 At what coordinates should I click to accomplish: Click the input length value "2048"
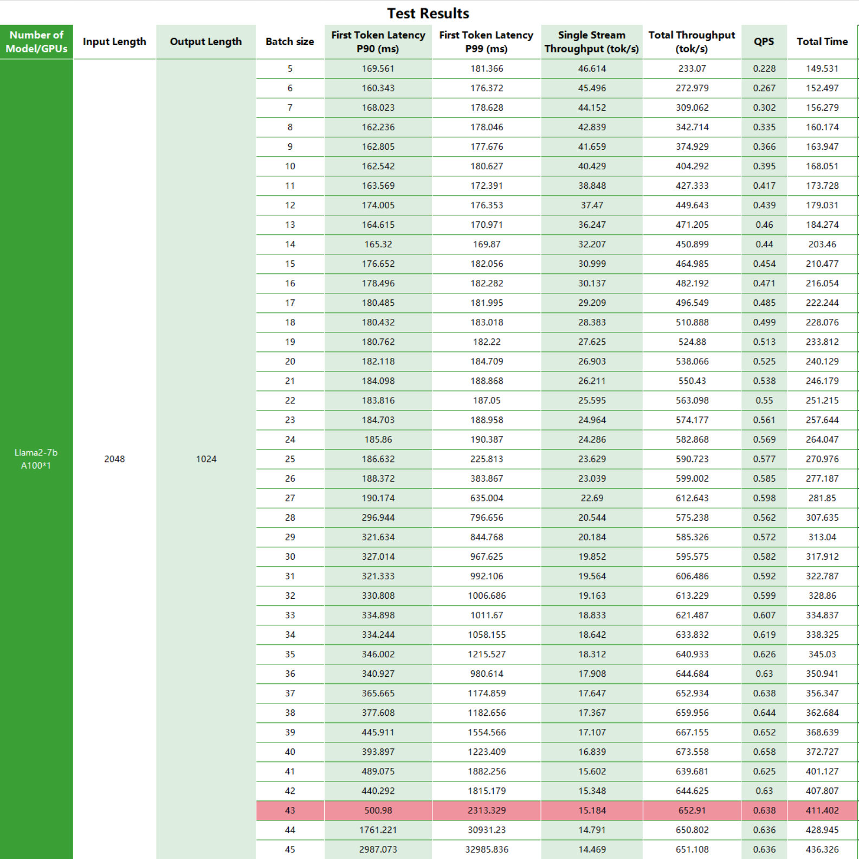(x=114, y=459)
